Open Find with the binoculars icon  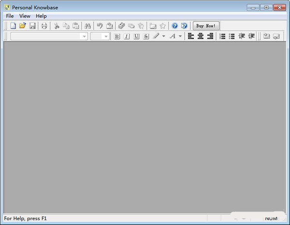coord(87,26)
